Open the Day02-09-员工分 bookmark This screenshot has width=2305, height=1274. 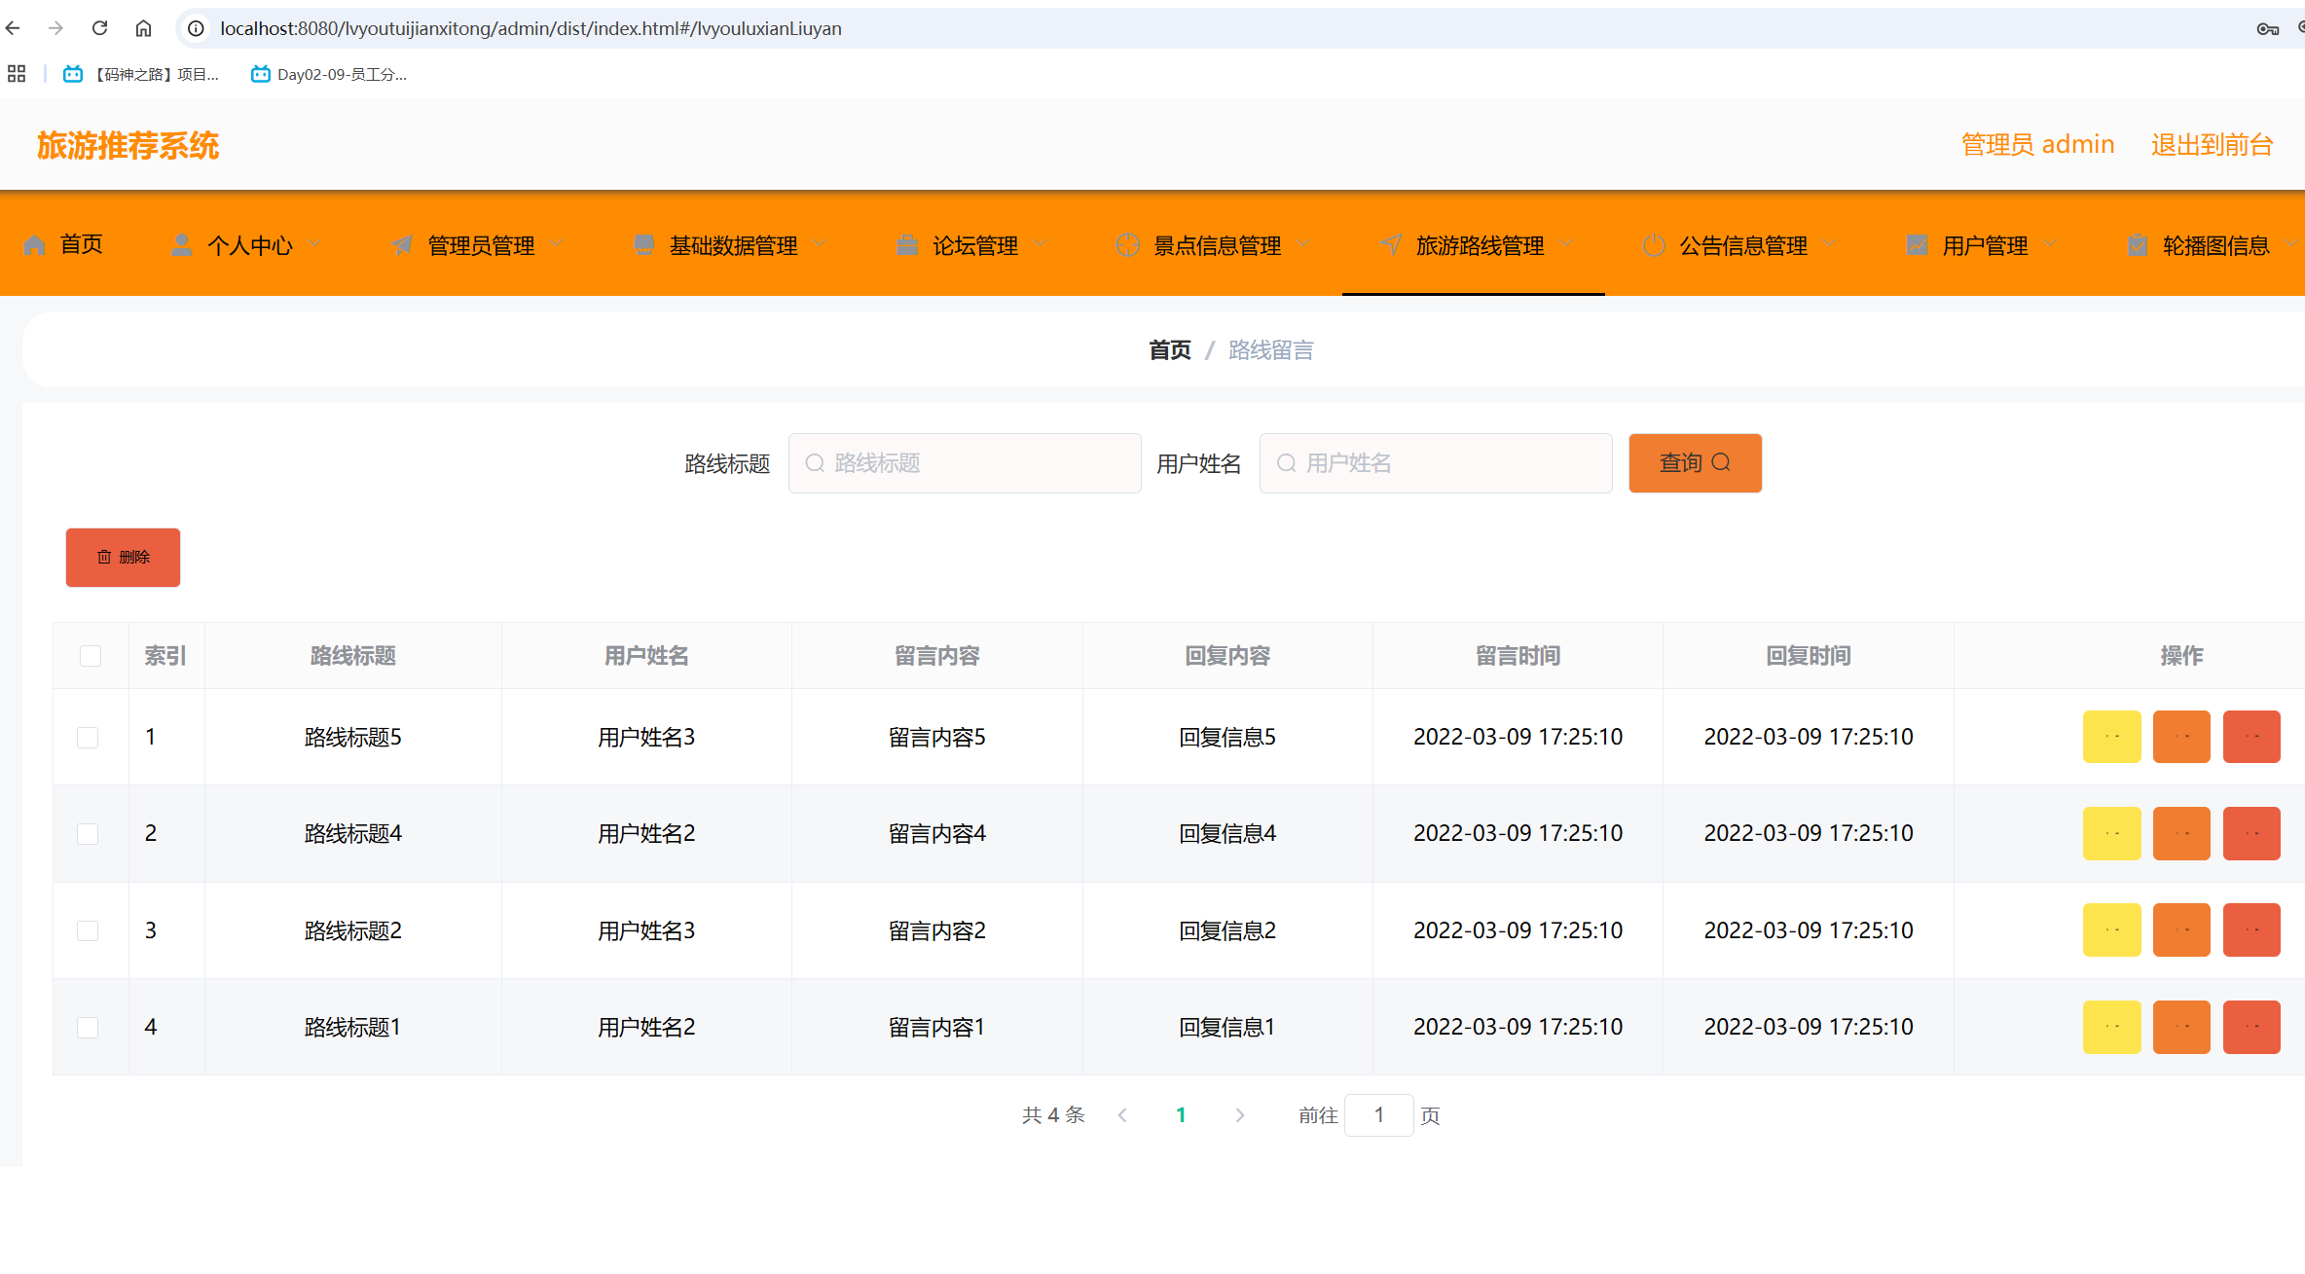[x=329, y=74]
